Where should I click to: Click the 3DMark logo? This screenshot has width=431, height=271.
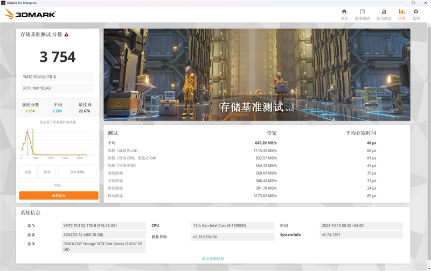pyautogui.click(x=30, y=14)
